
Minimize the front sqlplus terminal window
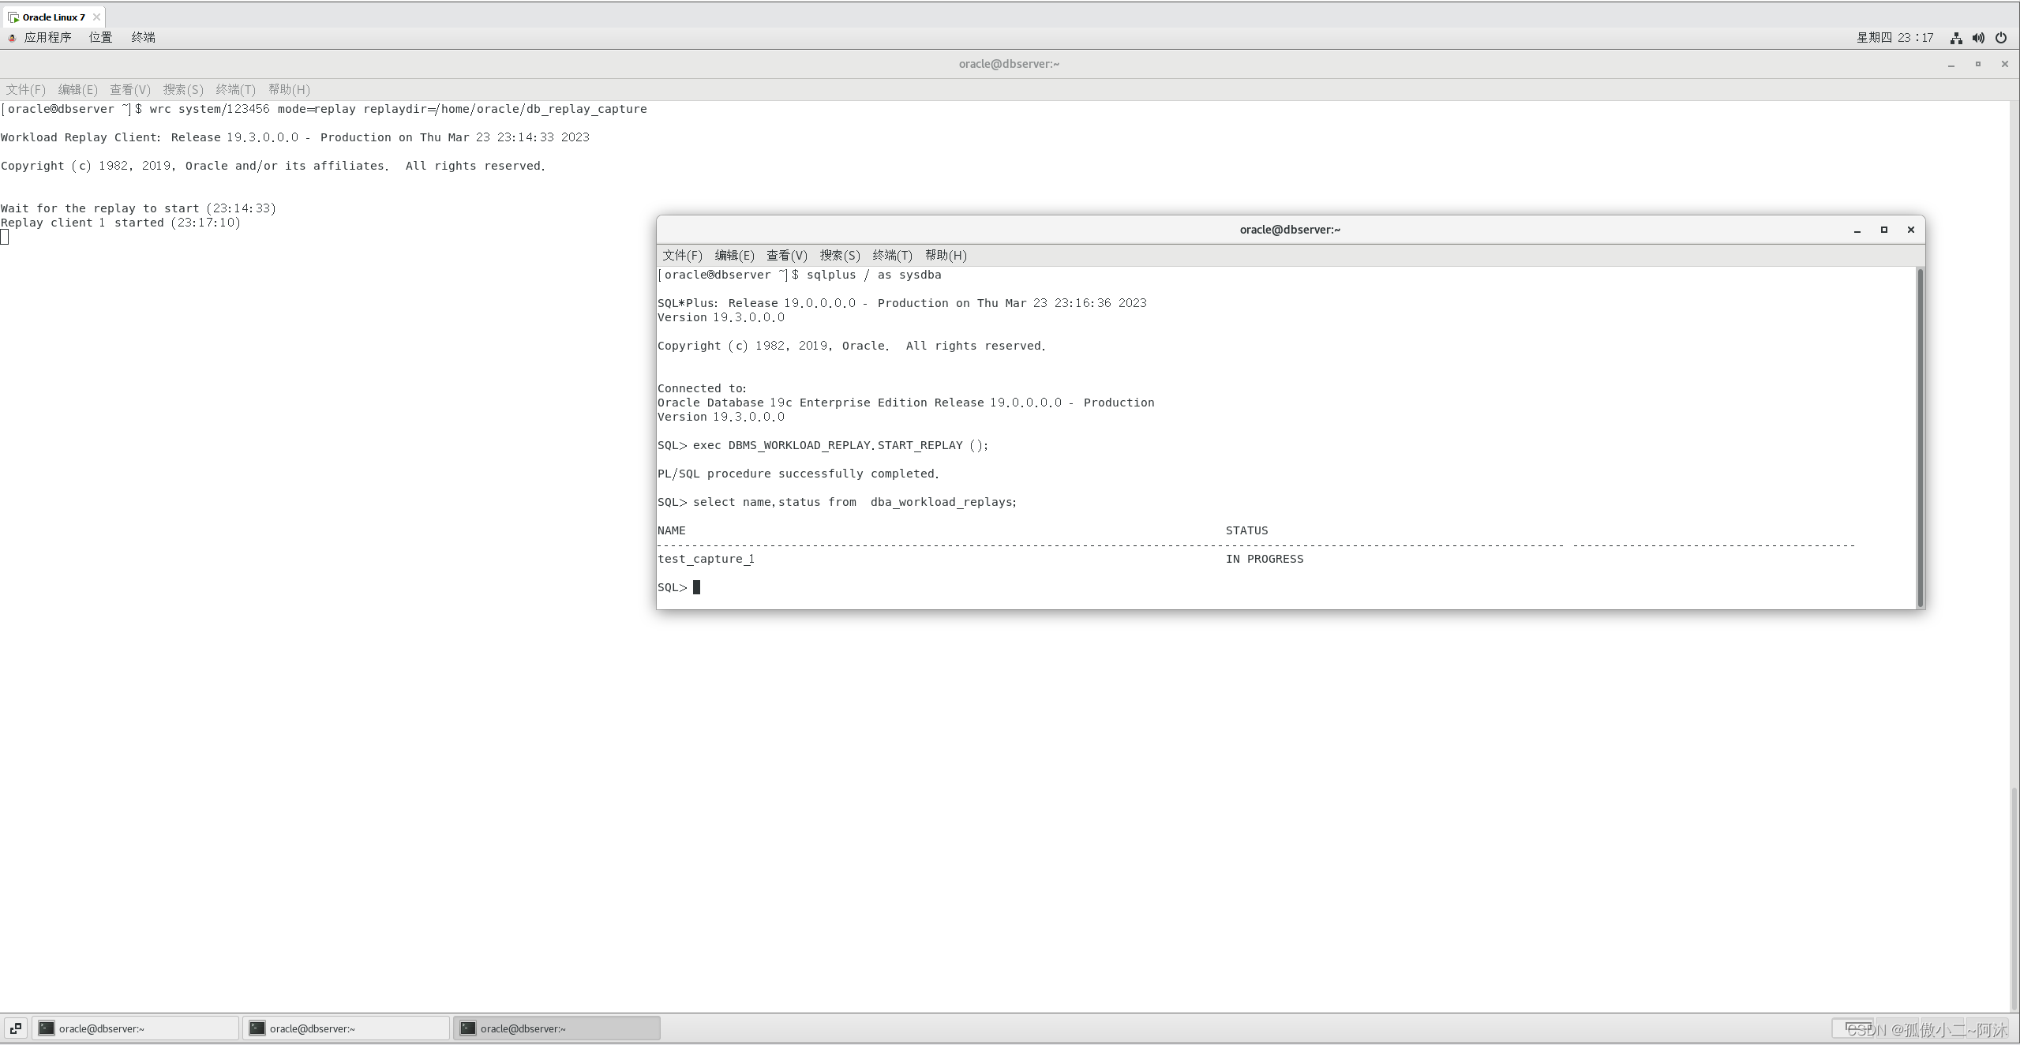click(x=1857, y=230)
